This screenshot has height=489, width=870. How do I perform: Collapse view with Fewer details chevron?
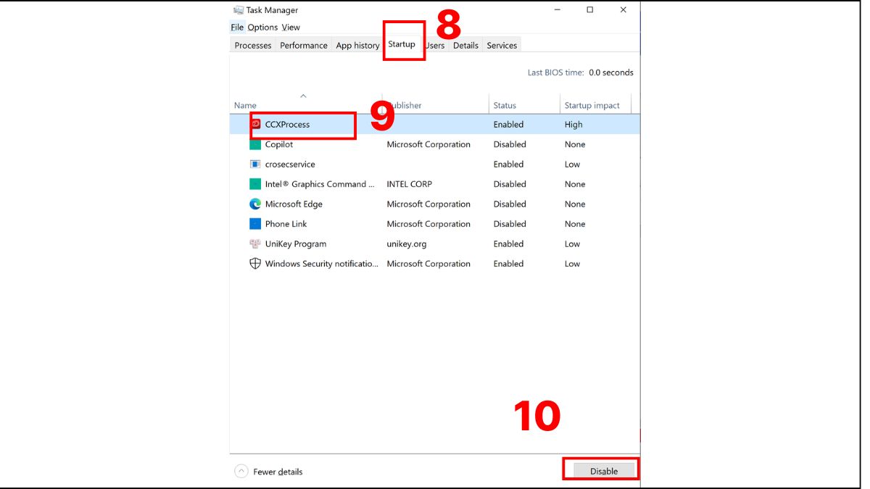(241, 472)
